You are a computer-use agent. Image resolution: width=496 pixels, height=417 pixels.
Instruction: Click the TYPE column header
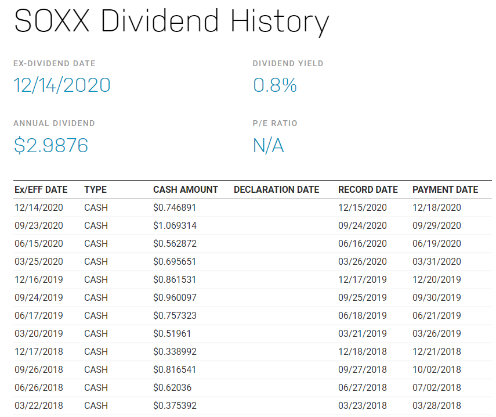(96, 189)
